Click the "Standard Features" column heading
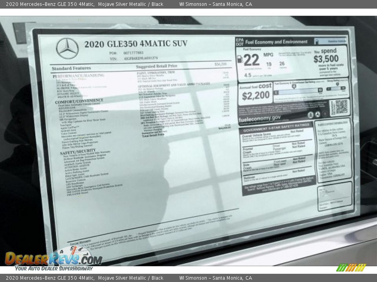This screenshot has width=377, height=282. [x=71, y=68]
